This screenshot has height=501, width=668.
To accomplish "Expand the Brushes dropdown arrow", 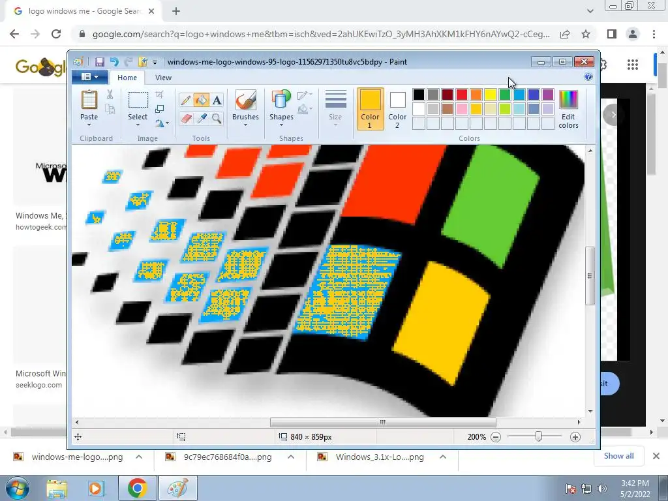I will click(245, 125).
